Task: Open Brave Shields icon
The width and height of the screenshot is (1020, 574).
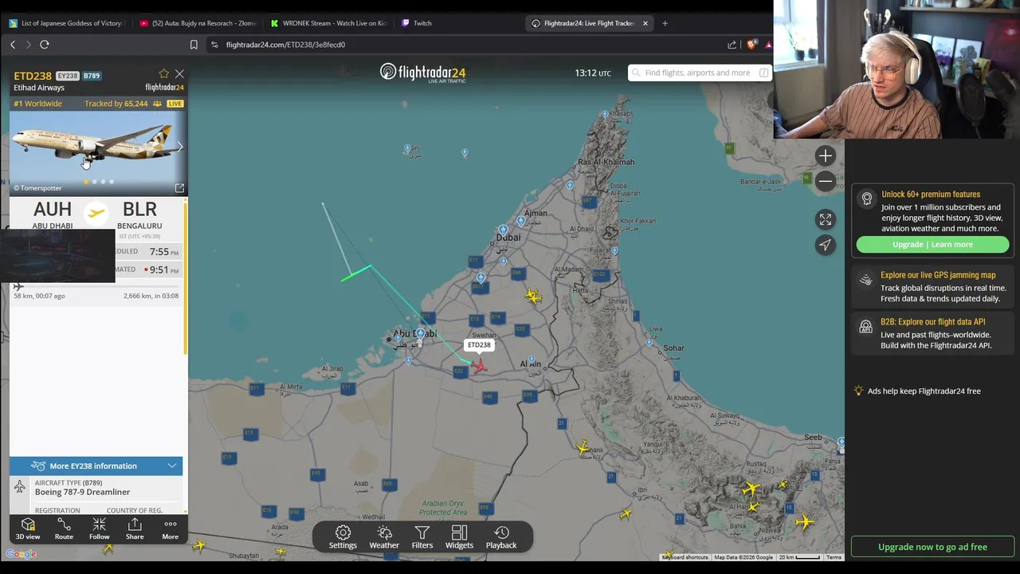Action: [x=751, y=45]
